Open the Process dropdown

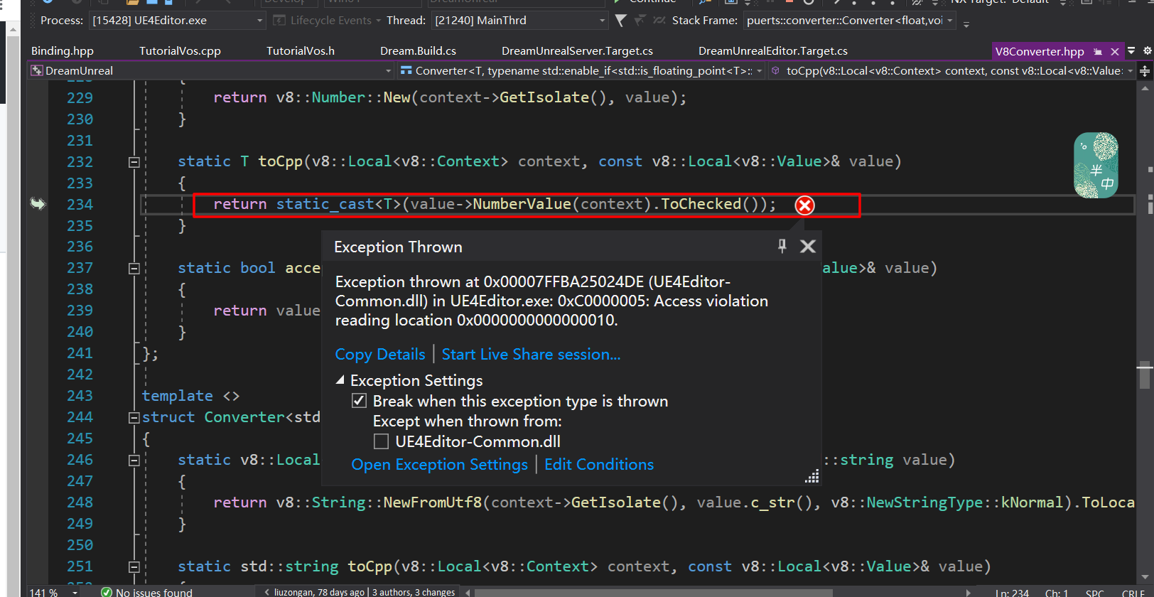click(x=178, y=21)
